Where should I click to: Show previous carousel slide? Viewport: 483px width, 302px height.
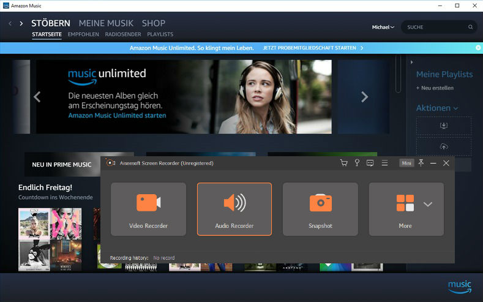point(37,97)
